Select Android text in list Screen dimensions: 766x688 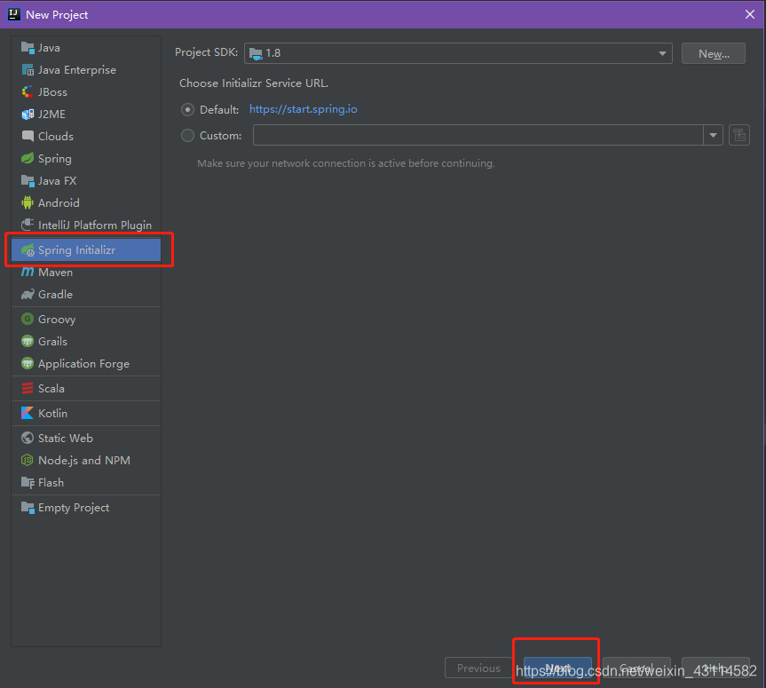tap(59, 202)
